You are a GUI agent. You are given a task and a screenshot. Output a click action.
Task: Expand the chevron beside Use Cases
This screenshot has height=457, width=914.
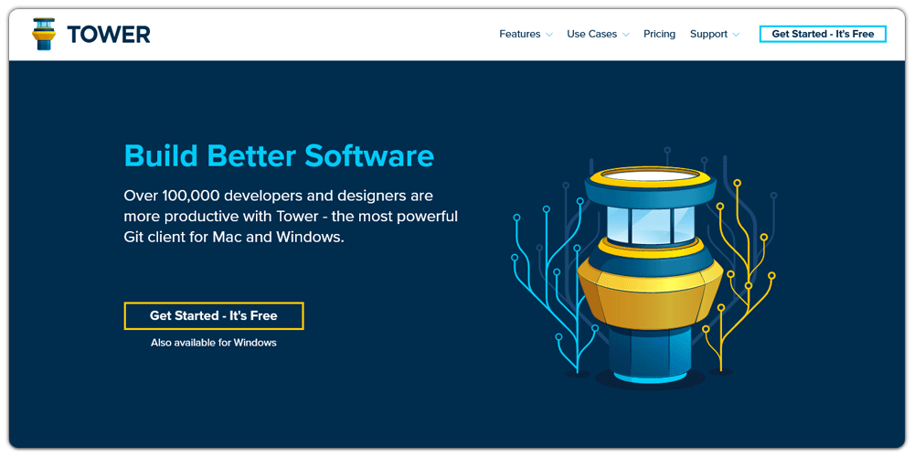626,35
